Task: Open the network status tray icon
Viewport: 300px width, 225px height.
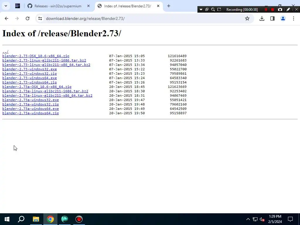Action: tap(255, 219)
